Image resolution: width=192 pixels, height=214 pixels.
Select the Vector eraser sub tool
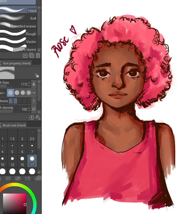pyautogui.click(x=18, y=41)
